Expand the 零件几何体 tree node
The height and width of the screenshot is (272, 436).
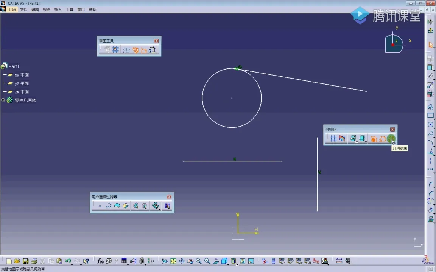coord(3,100)
